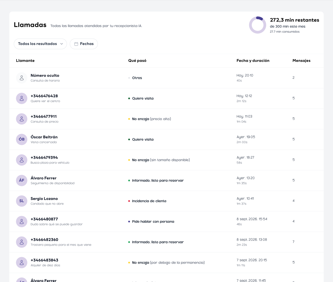333x282 pixels.
Task: Open the Número oculto call
Action: click(x=166, y=78)
